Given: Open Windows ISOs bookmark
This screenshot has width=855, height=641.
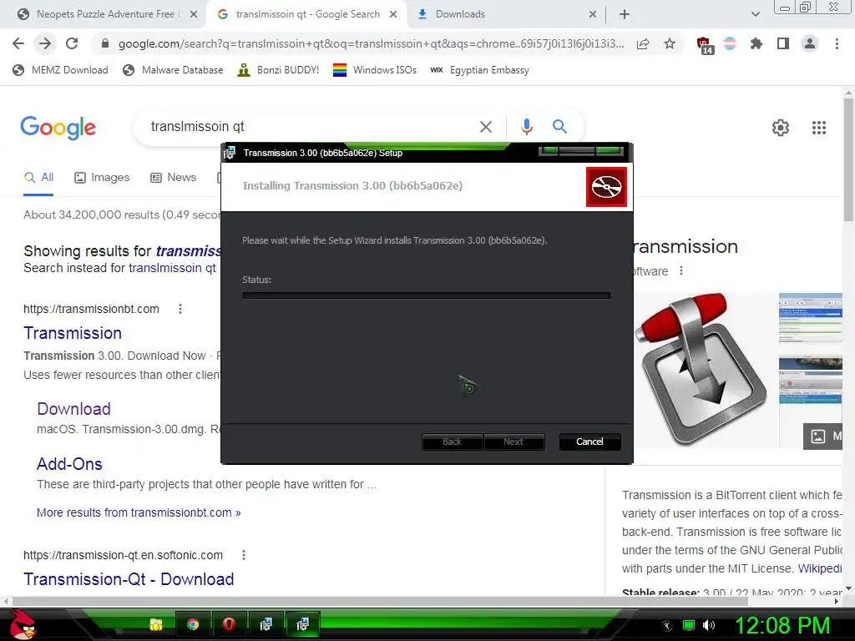Looking at the screenshot, I should (375, 70).
